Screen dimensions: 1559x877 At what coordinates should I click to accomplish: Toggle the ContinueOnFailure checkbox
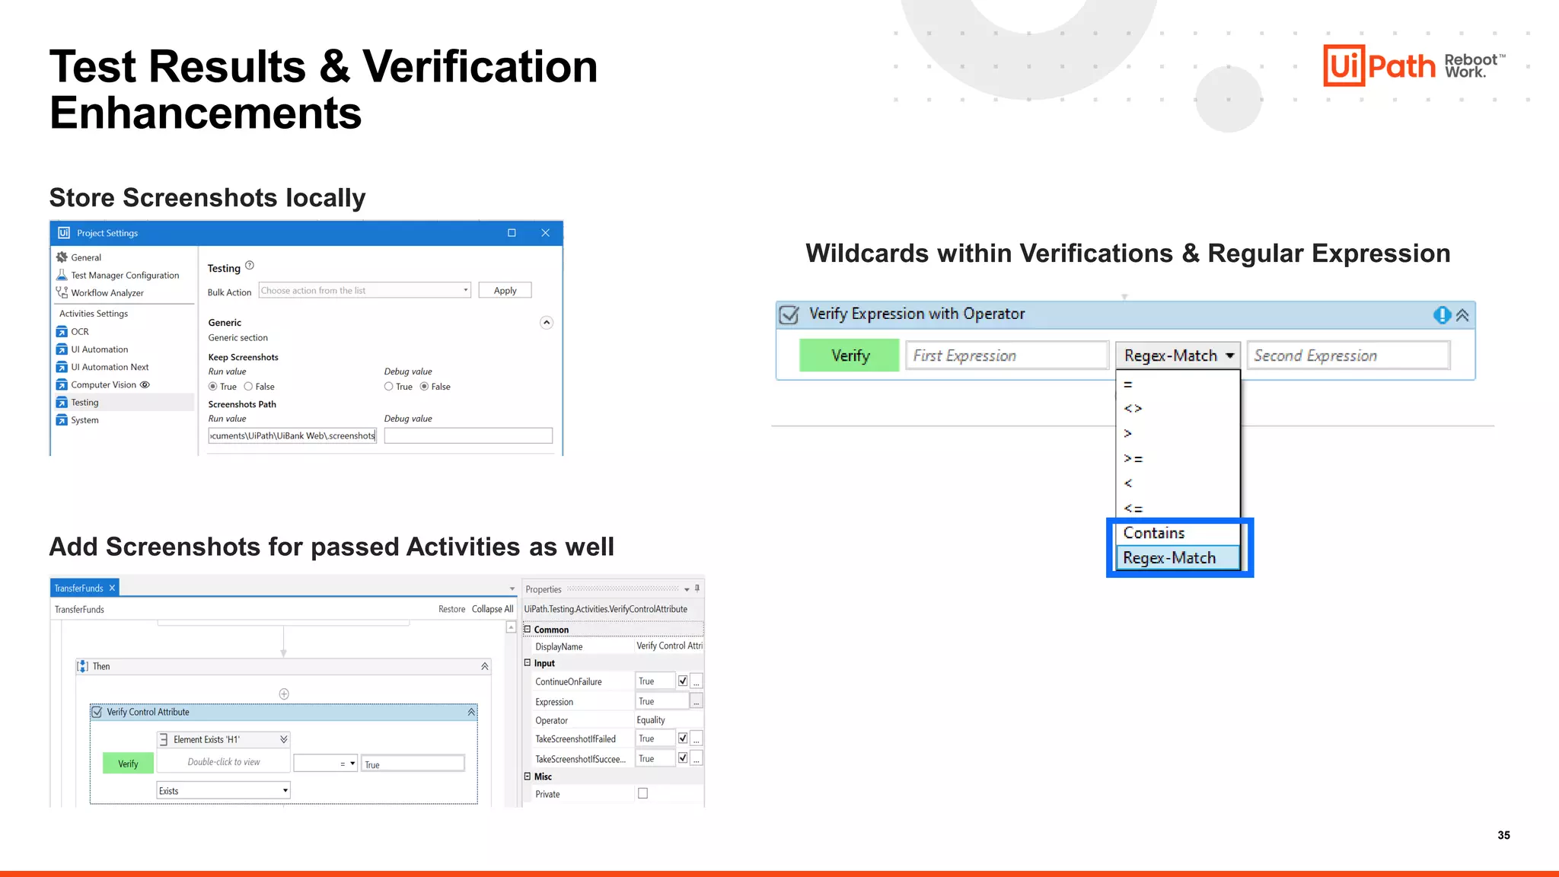point(683,681)
